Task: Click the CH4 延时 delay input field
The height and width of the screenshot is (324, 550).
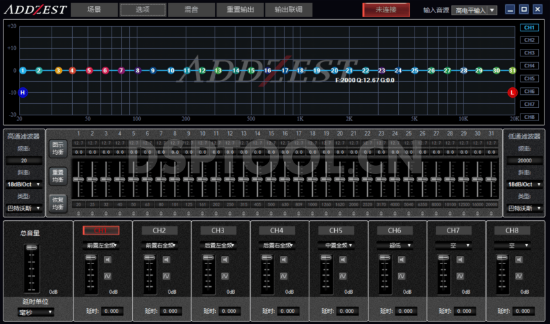Action: click(x=287, y=312)
